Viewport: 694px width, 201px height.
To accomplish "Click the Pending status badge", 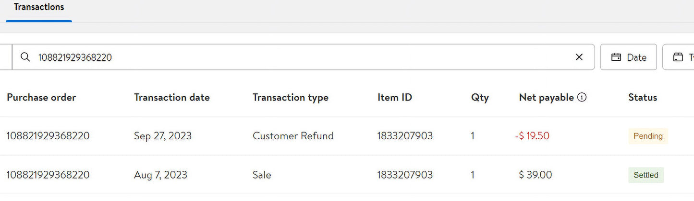I will (648, 136).
